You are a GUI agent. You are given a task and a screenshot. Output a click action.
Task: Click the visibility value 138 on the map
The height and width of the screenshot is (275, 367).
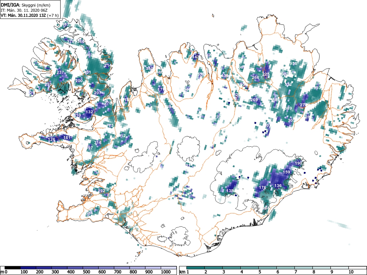coord(230,191)
